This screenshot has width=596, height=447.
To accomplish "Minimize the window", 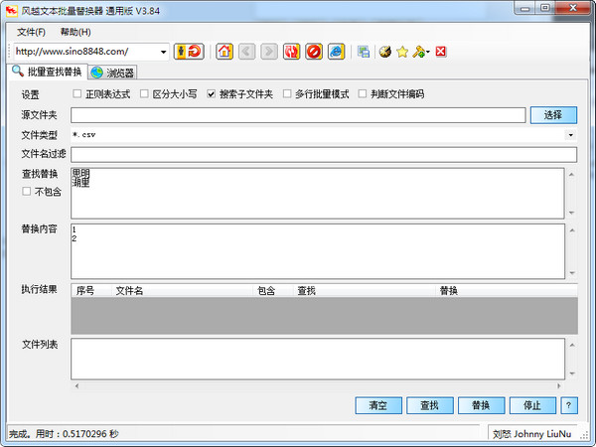I will 525,8.
